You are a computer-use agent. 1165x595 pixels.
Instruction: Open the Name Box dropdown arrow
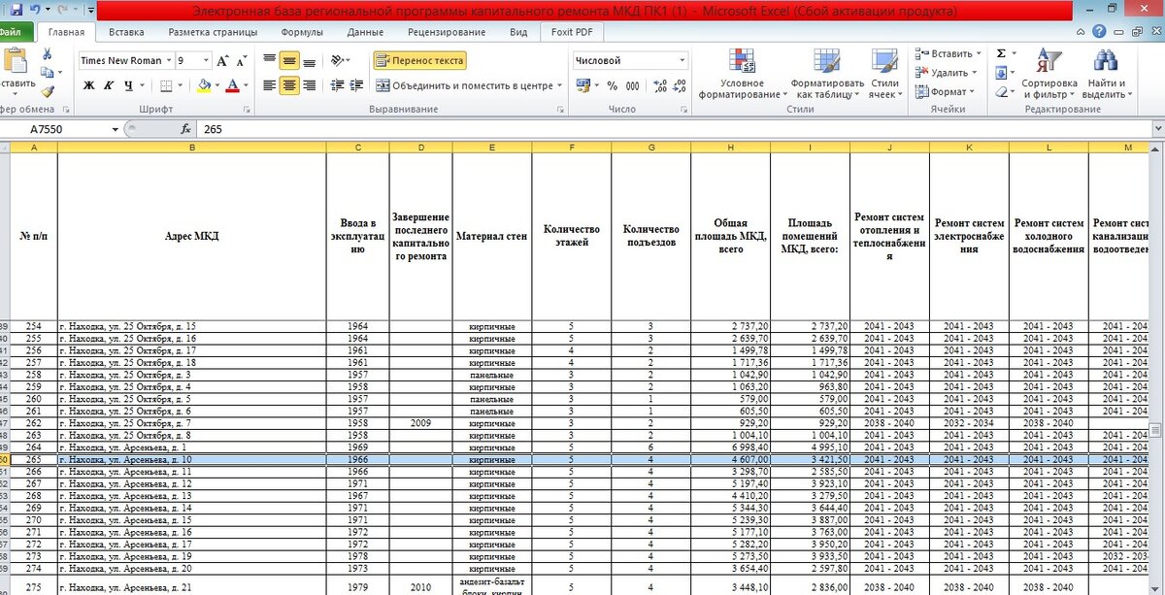[115, 128]
